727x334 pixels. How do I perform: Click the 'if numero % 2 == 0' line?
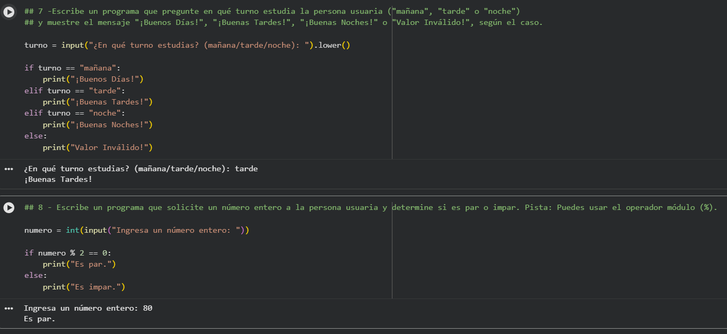tap(68, 253)
